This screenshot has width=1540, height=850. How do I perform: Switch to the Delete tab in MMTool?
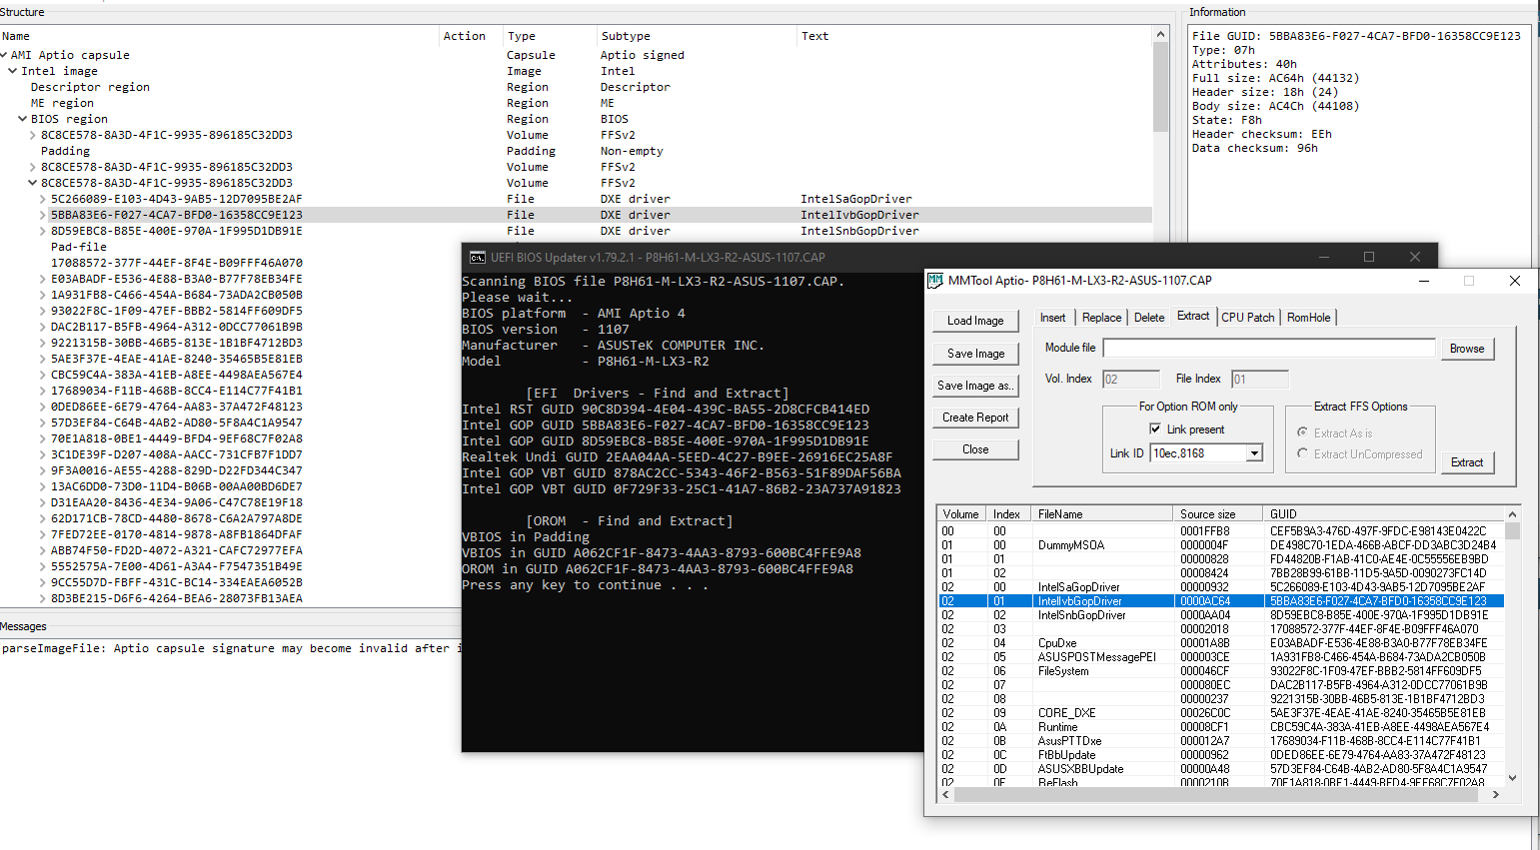(x=1149, y=318)
